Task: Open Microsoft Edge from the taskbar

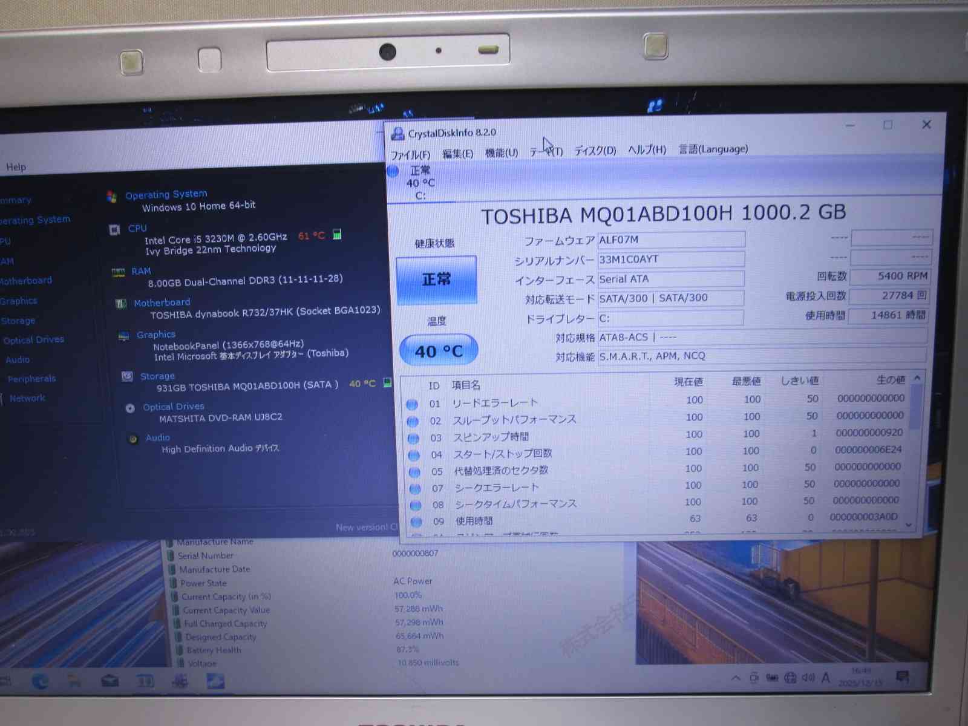Action: point(41,682)
